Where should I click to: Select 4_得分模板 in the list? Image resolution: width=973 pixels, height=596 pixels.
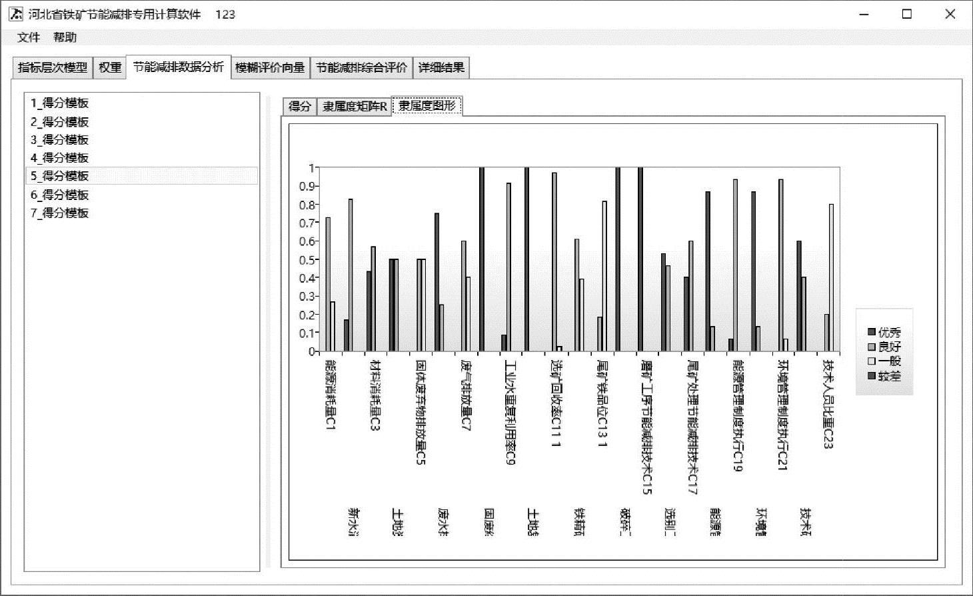[x=141, y=158]
